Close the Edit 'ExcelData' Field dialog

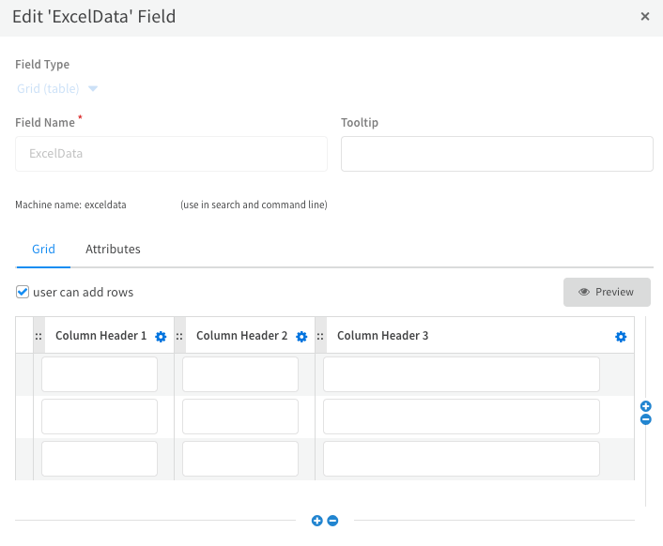pos(645,17)
